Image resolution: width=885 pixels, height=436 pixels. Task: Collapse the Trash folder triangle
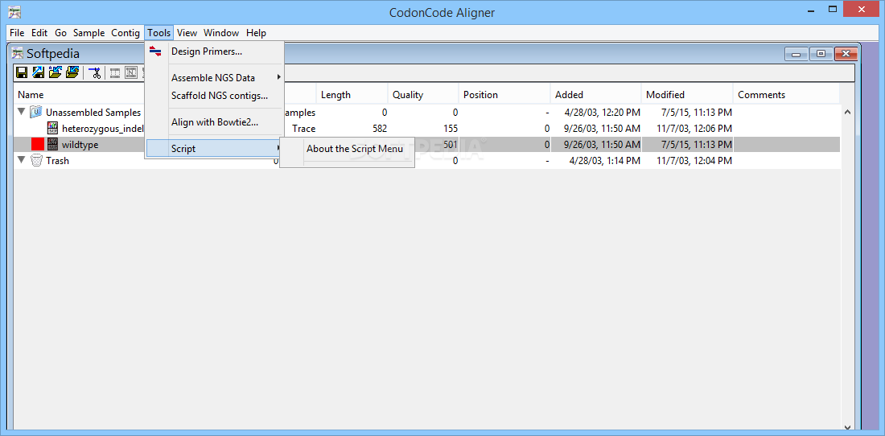(x=22, y=160)
